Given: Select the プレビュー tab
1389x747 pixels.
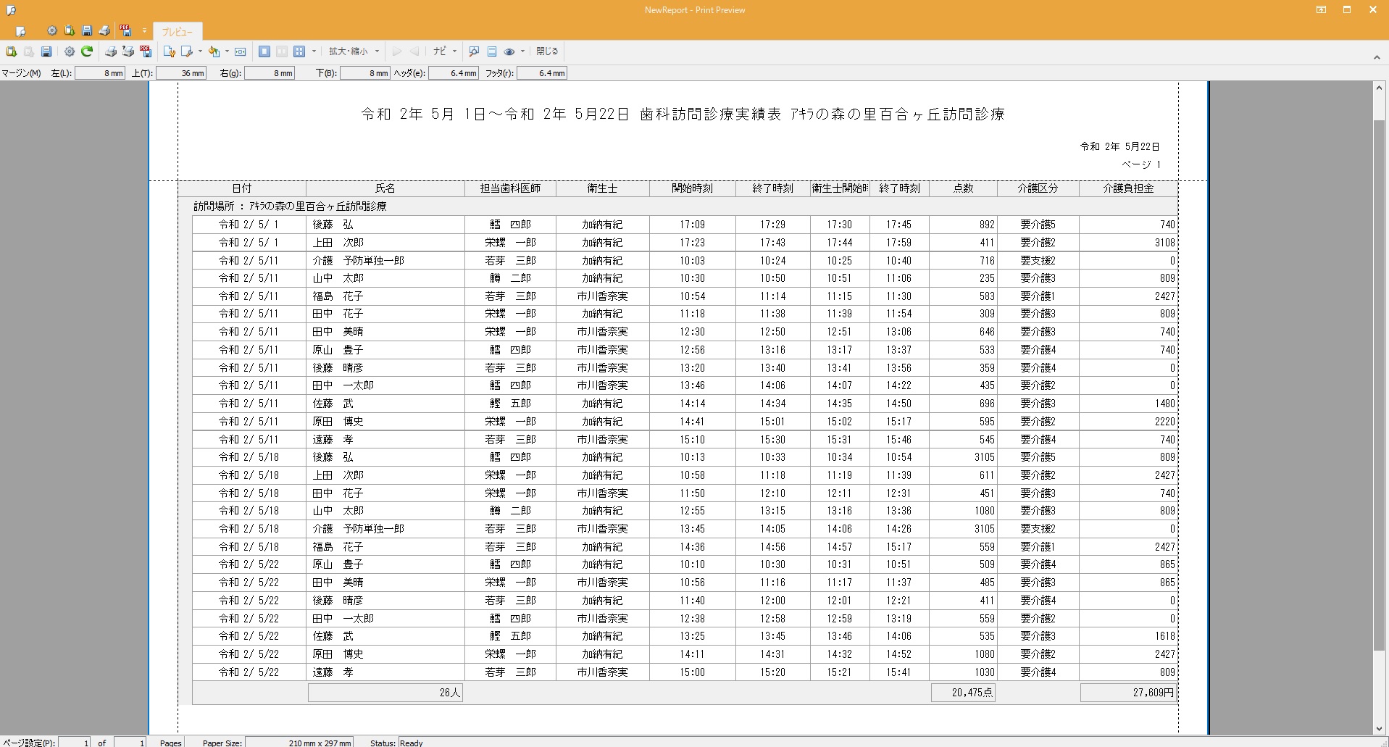Looking at the screenshot, I should click(x=178, y=32).
